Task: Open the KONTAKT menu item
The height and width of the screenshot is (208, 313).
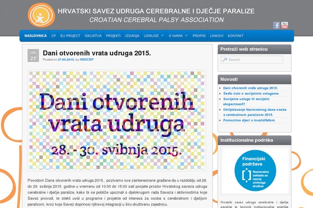Action: pyautogui.click(x=236, y=36)
